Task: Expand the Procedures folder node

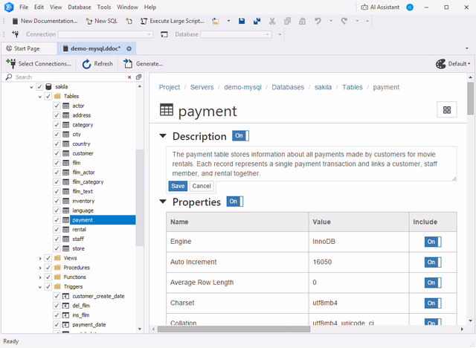Action: [39, 268]
